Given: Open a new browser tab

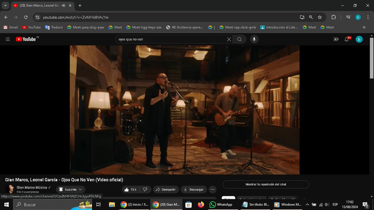Looking at the screenshot, I should tap(80, 6).
